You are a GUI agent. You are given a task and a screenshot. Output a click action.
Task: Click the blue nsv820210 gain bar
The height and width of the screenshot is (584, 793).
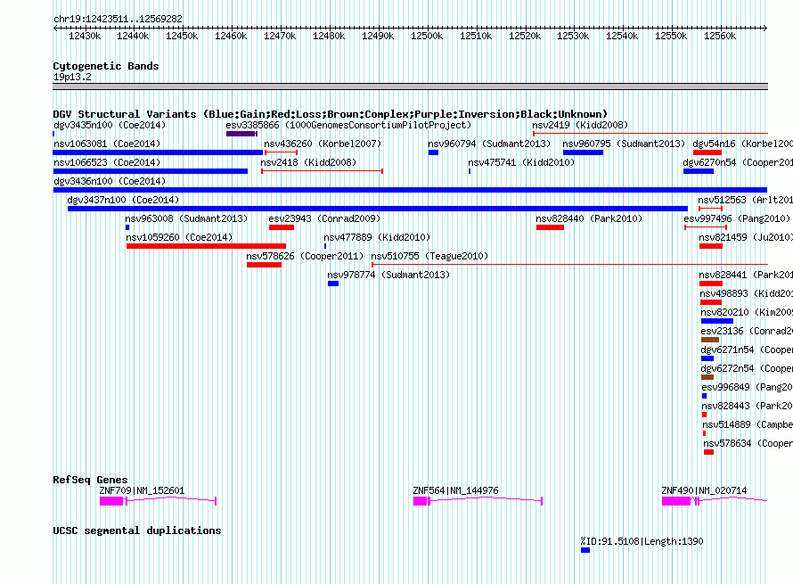[716, 321]
